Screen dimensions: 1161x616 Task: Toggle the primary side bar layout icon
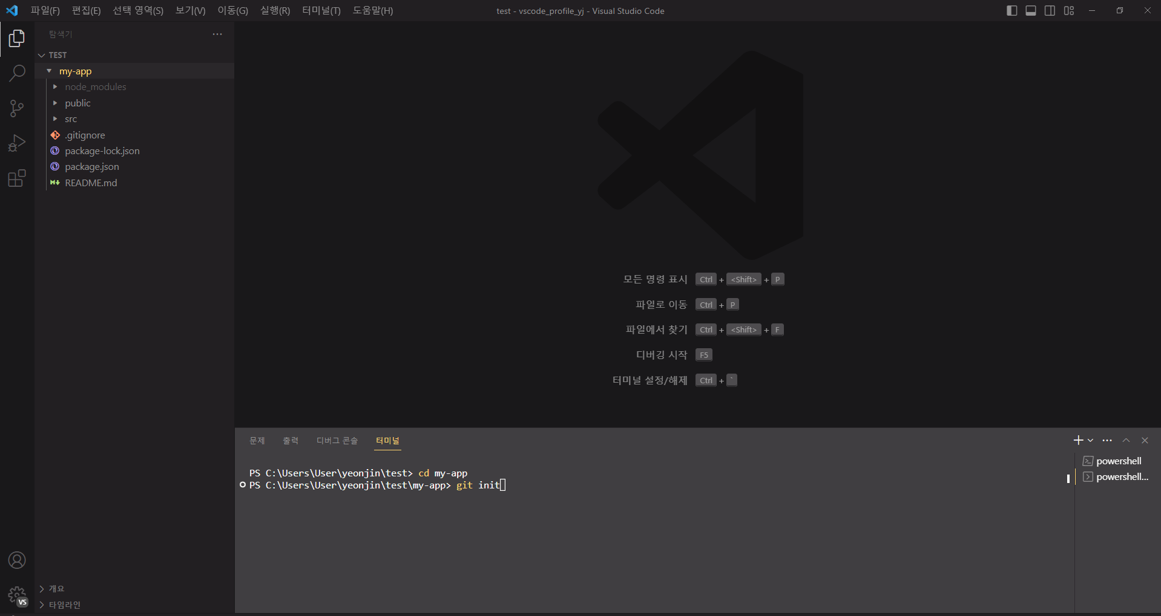(x=1011, y=11)
